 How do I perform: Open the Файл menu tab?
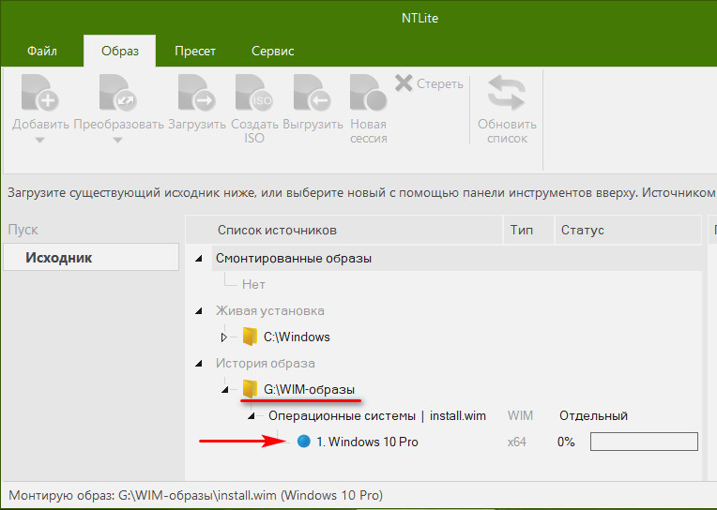[x=42, y=51]
